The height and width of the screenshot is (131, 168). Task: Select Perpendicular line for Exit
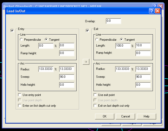[97, 39]
